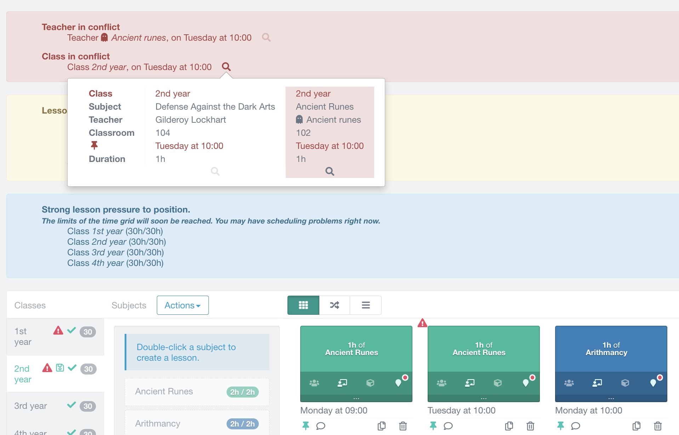Unpin the Tuesday Ancient Runes lesson
Image resolution: width=679 pixels, height=435 pixels.
tap(433, 426)
